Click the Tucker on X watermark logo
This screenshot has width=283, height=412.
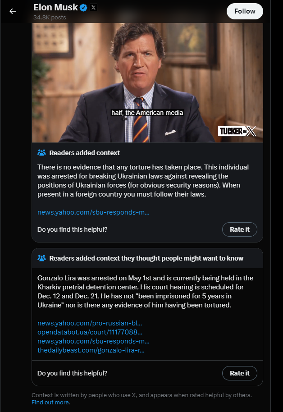pos(237,131)
